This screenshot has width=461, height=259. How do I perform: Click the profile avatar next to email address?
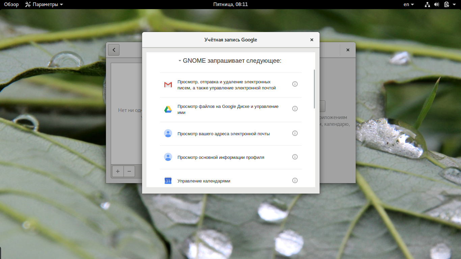(168, 134)
